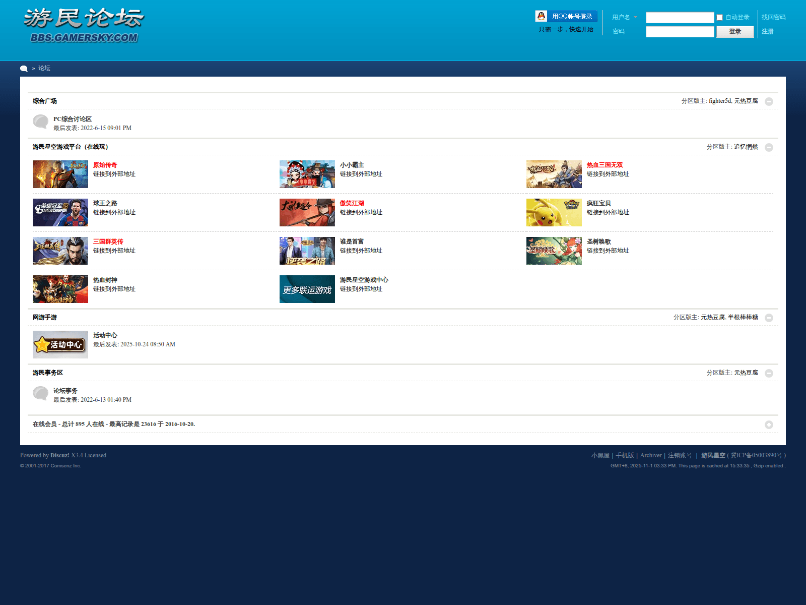
Task: Click the 注册 register link
Action: point(767,31)
